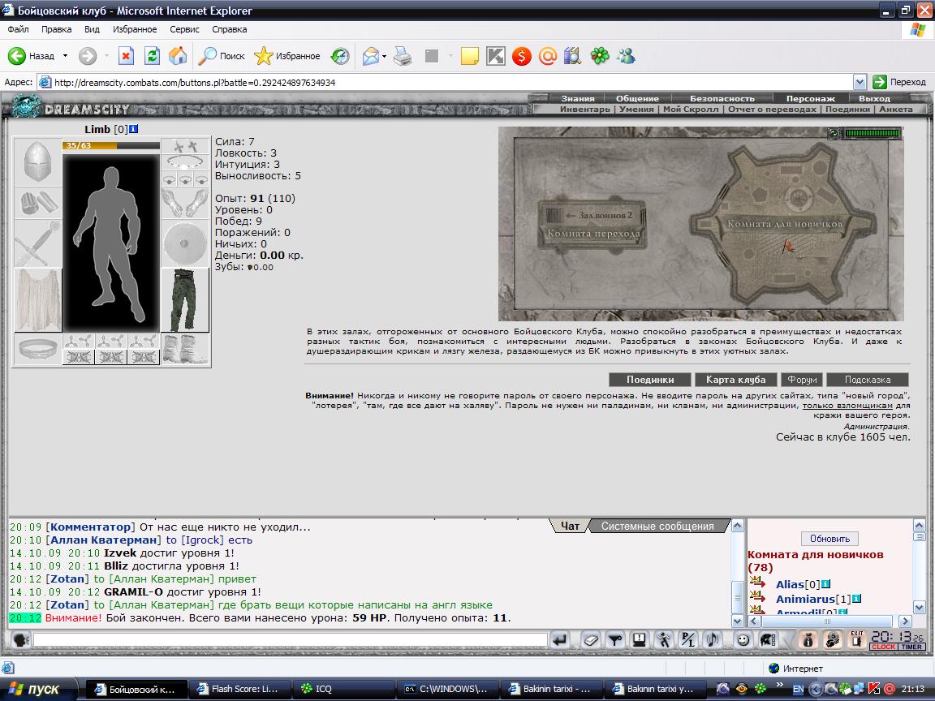Open the Анкета link in top menu
Viewport: 935px width, 701px height.
point(896,109)
